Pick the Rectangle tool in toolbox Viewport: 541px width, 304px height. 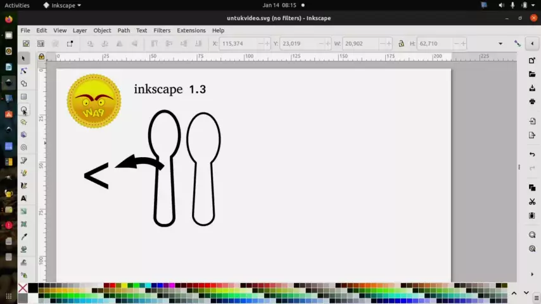point(23,97)
